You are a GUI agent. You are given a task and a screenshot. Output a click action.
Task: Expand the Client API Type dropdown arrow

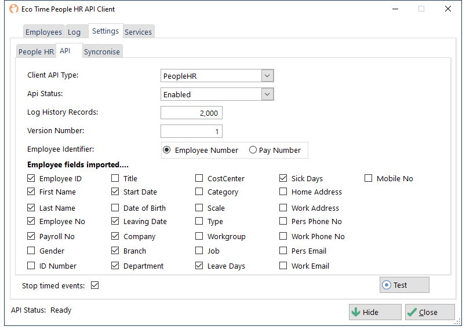pos(267,76)
